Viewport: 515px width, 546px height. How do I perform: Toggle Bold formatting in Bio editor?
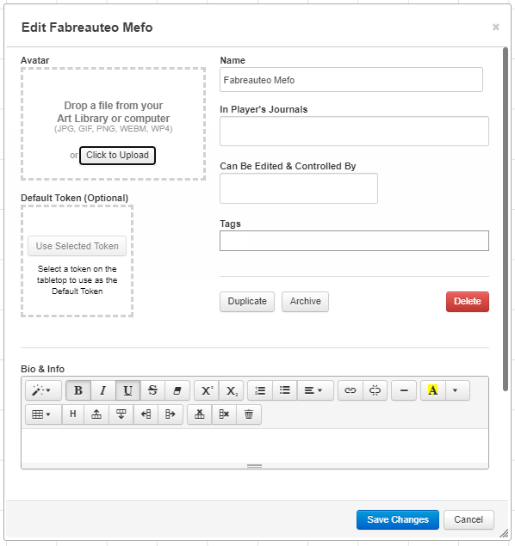78,390
